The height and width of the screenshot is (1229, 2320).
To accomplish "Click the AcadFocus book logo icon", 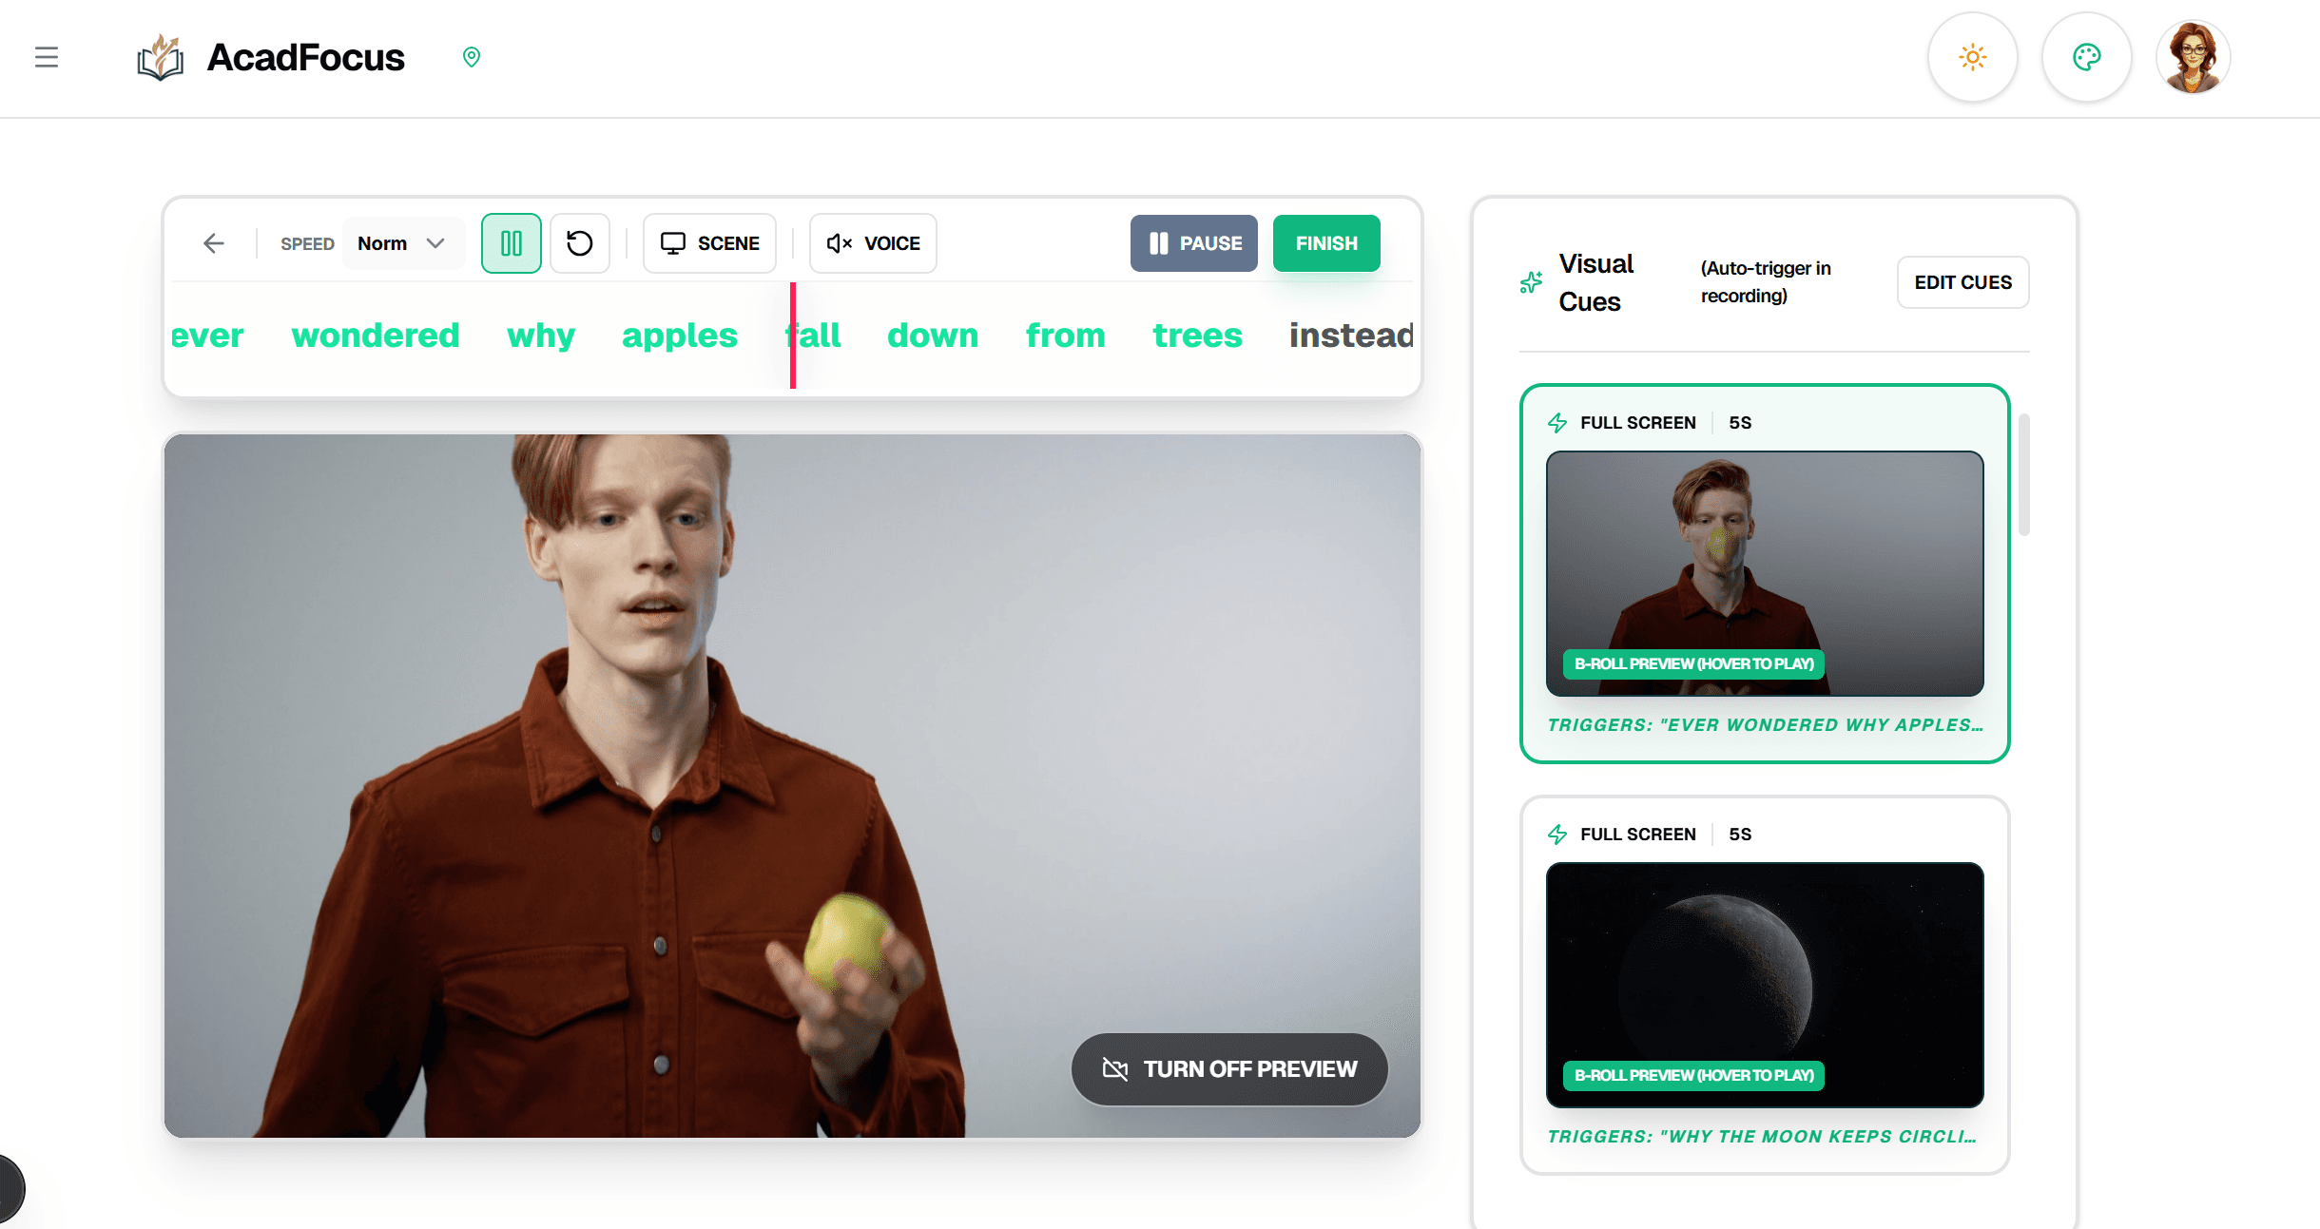I will (159, 57).
